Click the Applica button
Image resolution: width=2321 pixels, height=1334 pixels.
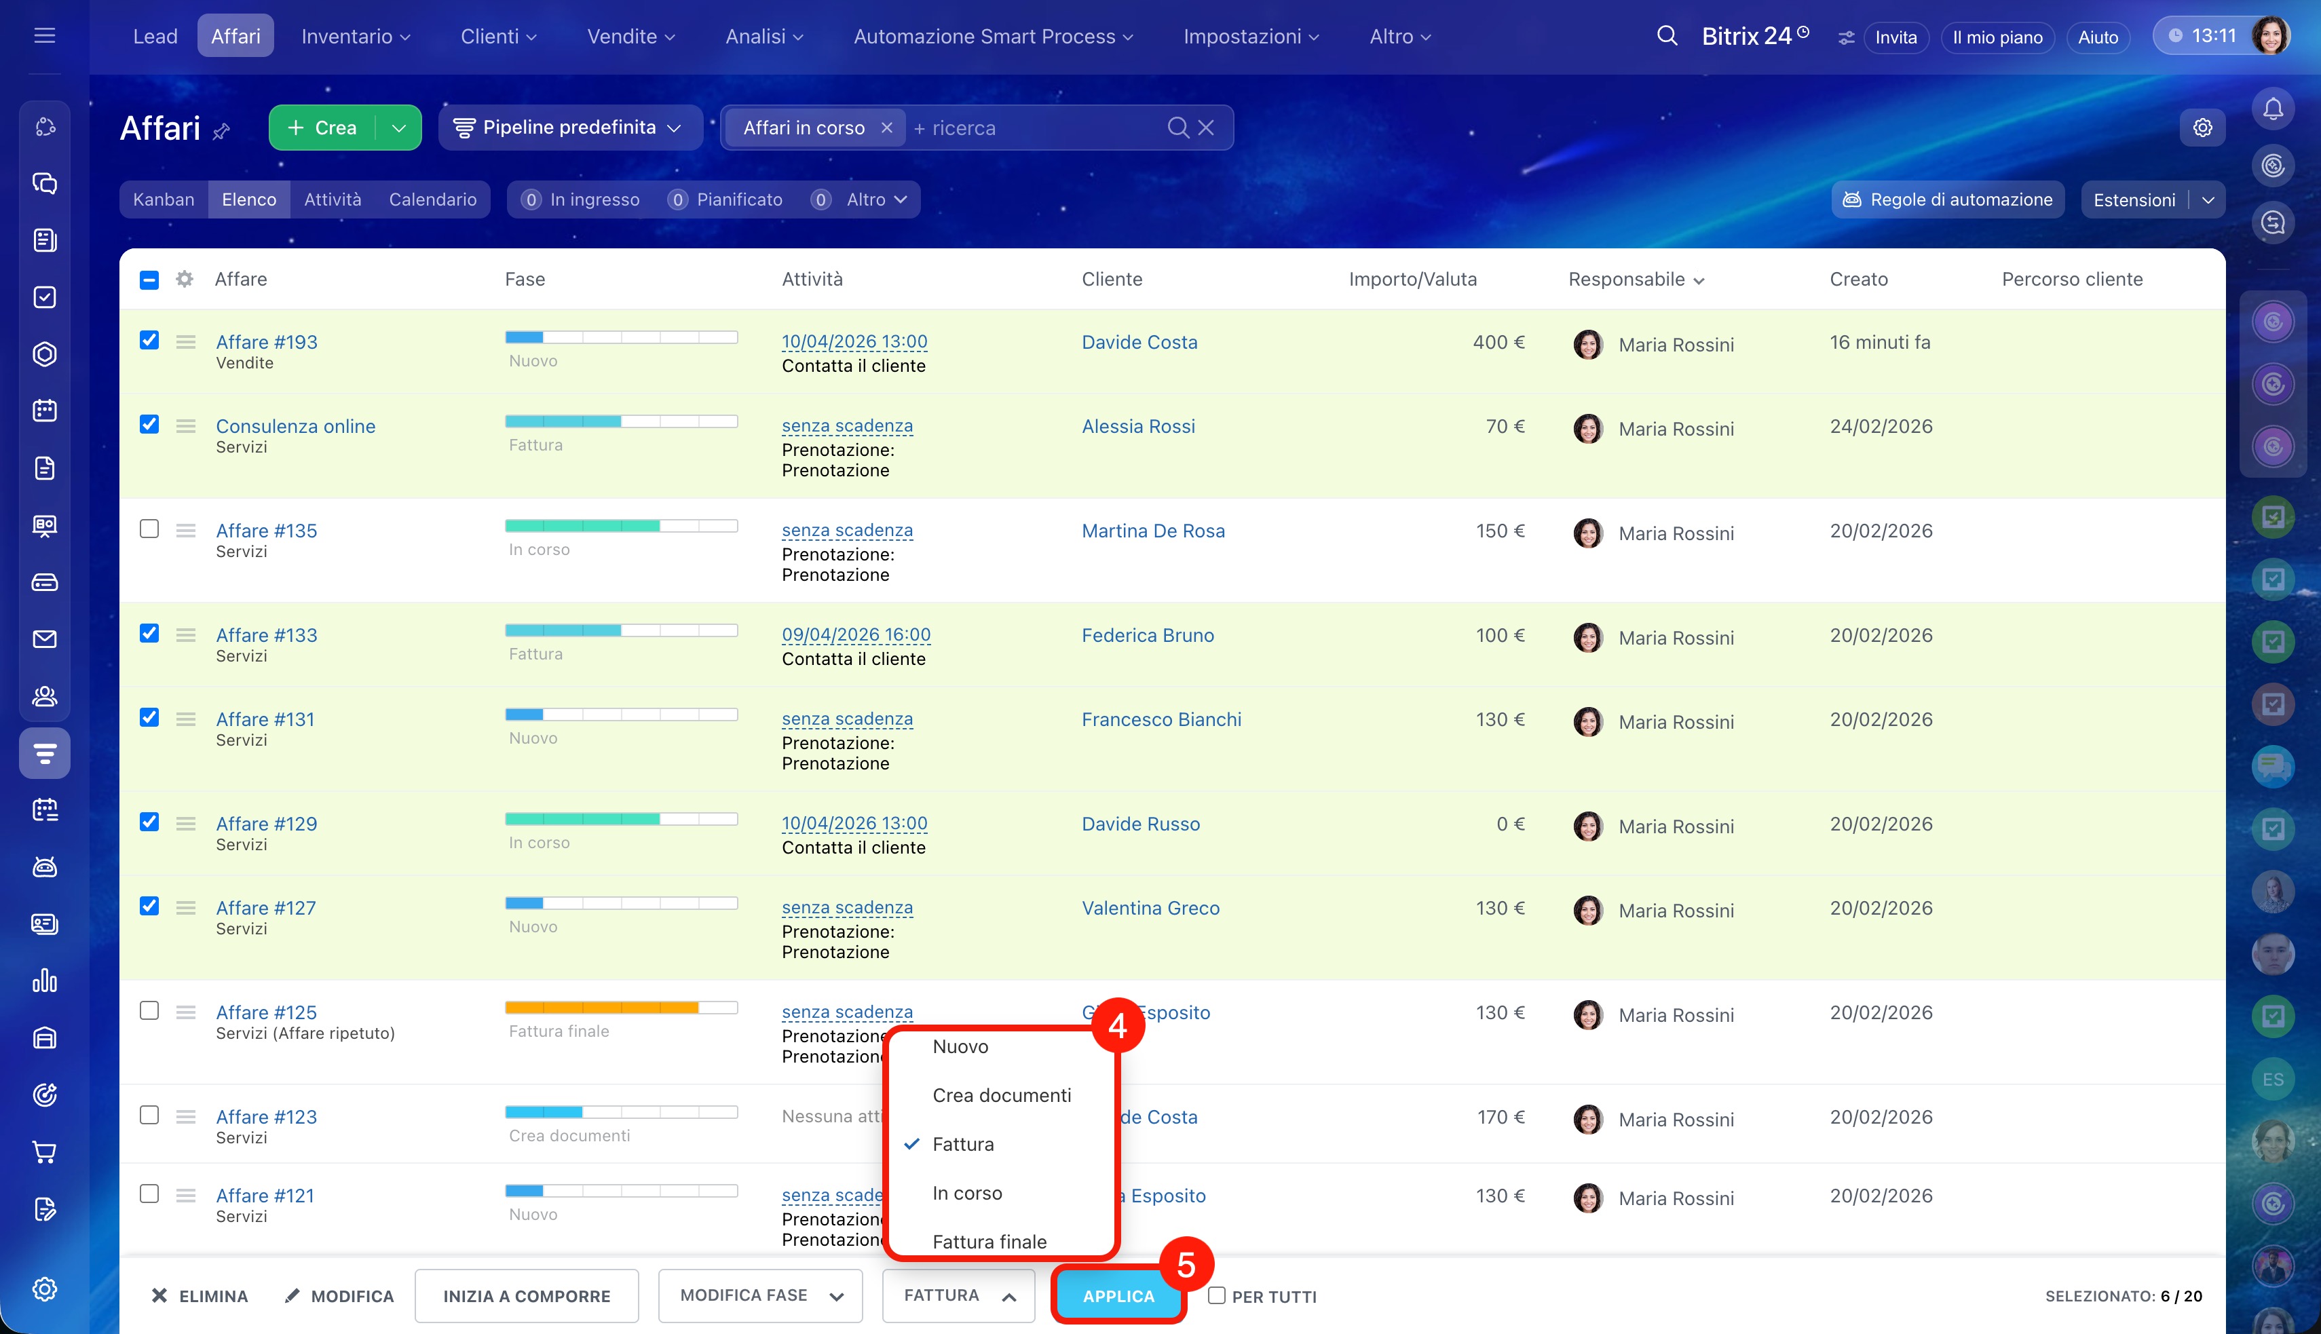point(1118,1295)
